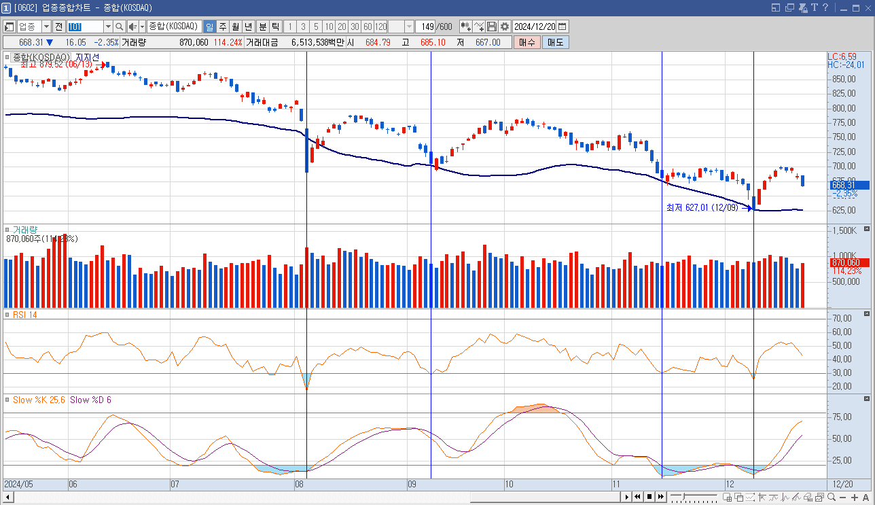
Task: Click the eraser chart icon at bottom
Action: pyautogui.click(x=808, y=498)
